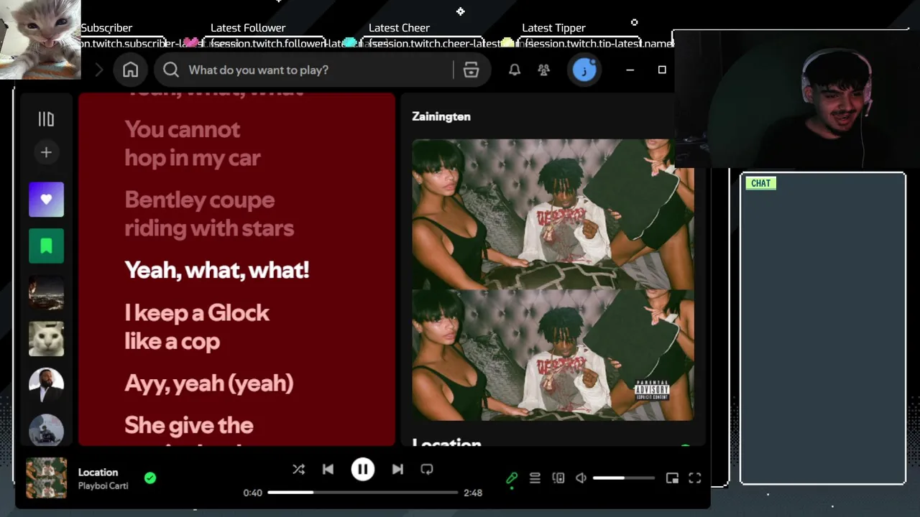Jump to the lyric 'You cannot hop in my car'

click(192, 144)
